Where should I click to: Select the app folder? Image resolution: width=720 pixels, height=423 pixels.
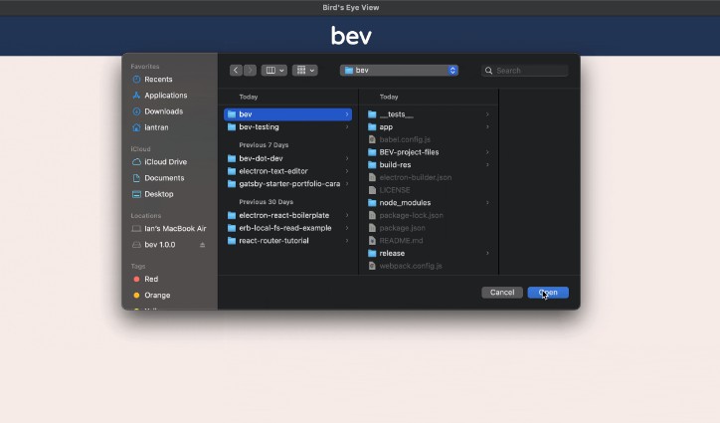click(429, 127)
